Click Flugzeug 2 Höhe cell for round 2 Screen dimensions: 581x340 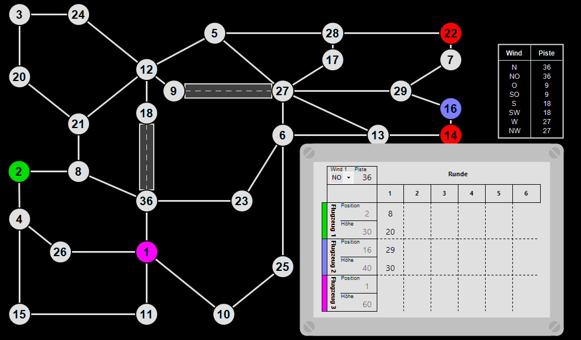pyautogui.click(x=417, y=268)
